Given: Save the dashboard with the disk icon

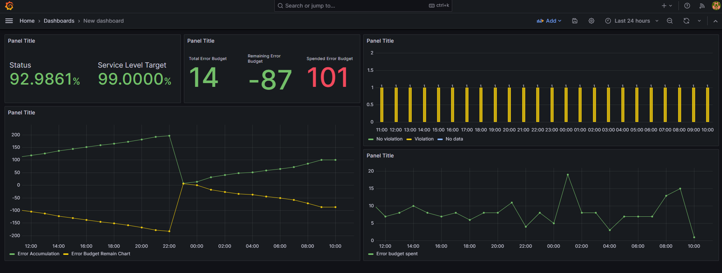Looking at the screenshot, I should [x=574, y=21].
